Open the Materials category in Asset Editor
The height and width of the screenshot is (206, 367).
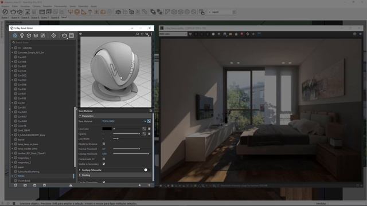tap(15, 35)
